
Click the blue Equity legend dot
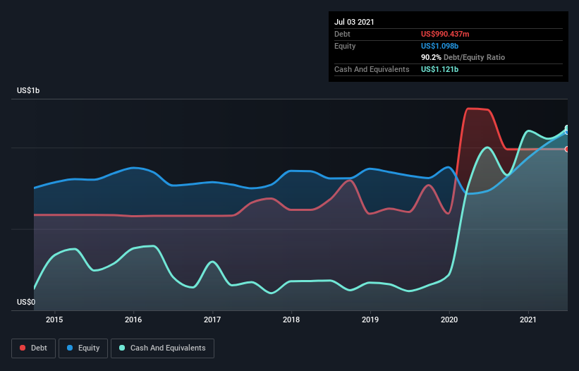point(70,348)
